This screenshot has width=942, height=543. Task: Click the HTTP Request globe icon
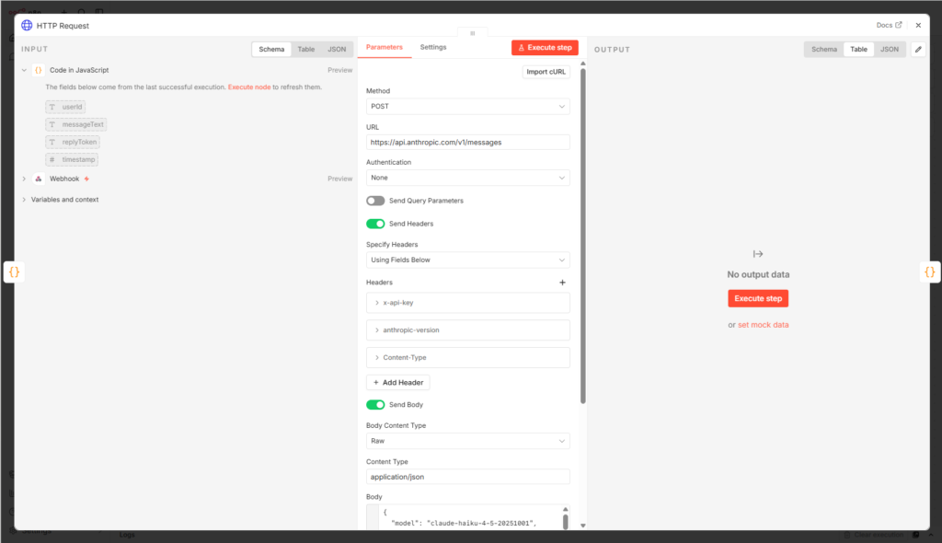(27, 26)
